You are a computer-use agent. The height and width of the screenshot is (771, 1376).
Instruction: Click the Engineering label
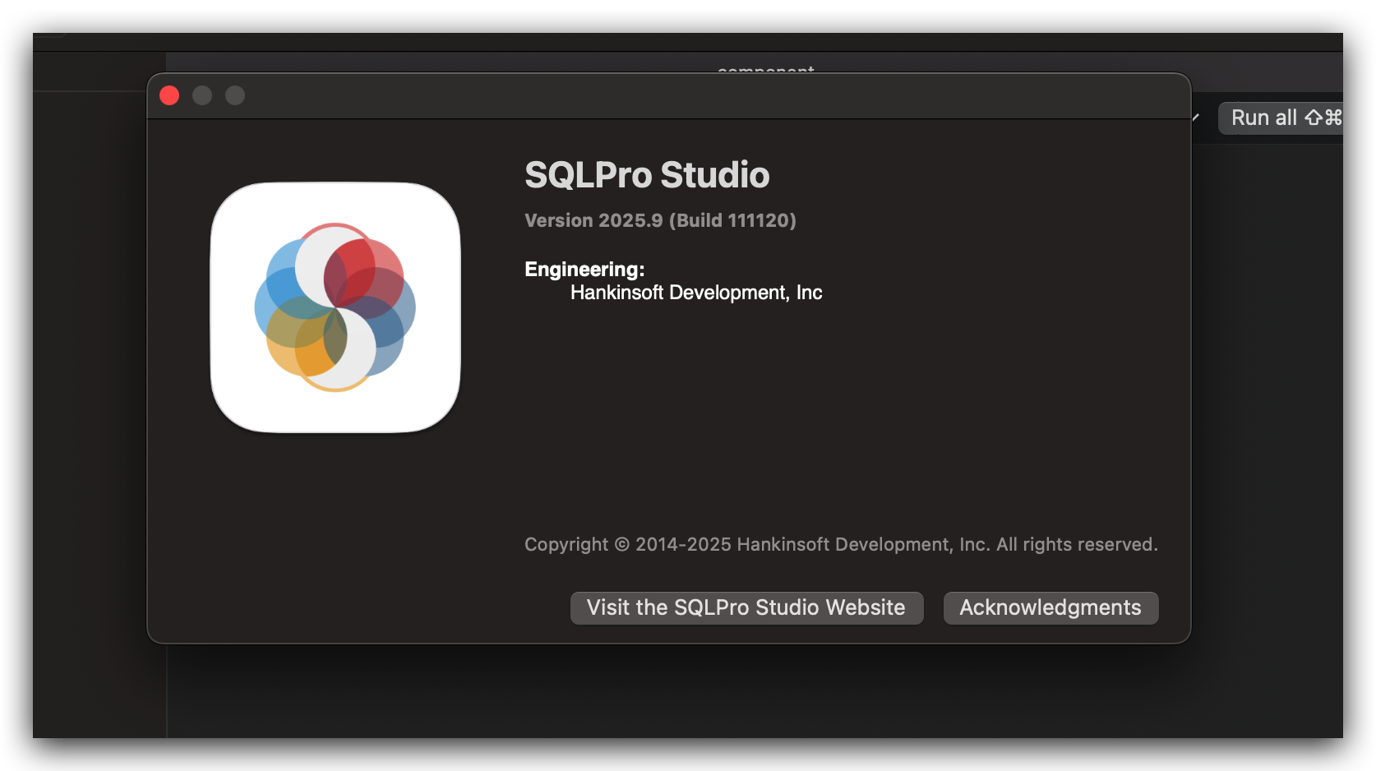coord(584,270)
